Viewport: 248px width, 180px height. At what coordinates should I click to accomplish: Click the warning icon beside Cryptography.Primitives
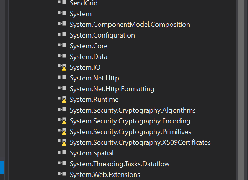(64, 133)
